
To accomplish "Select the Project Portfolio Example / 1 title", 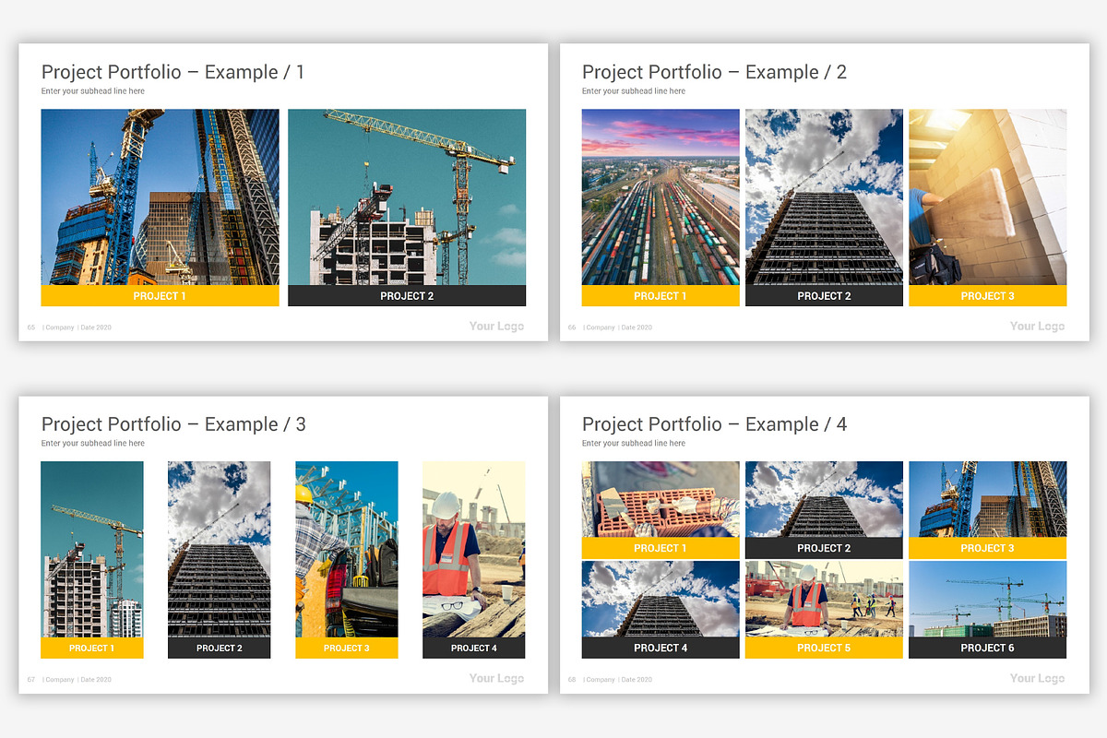I will coord(173,72).
